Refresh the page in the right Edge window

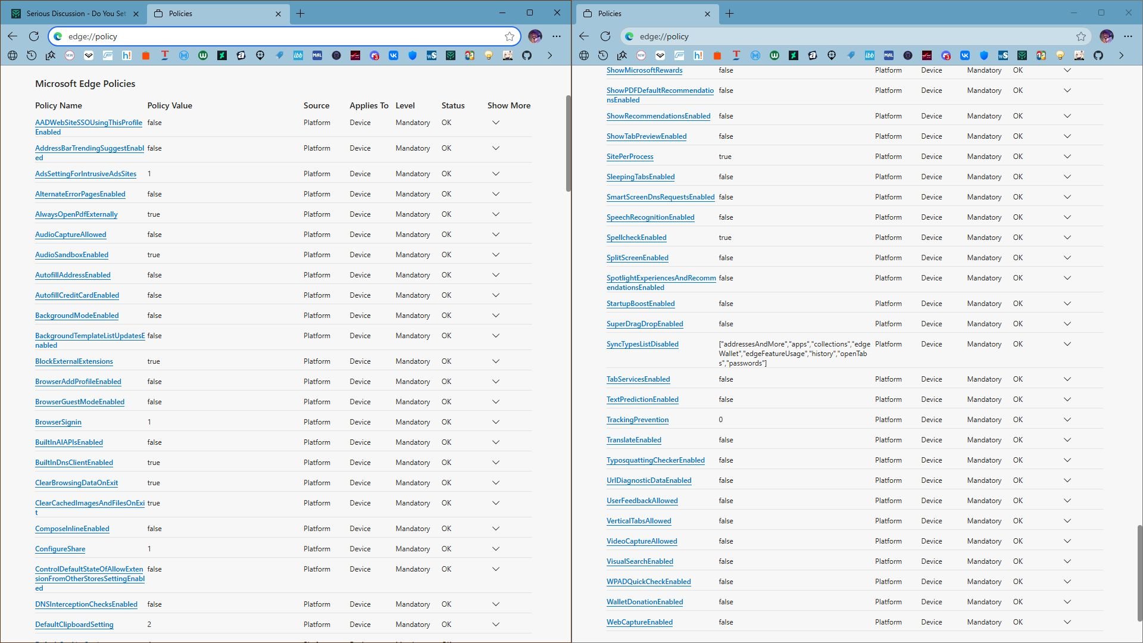(605, 36)
